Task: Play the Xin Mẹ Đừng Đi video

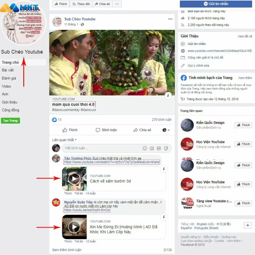Action: click(x=74, y=227)
